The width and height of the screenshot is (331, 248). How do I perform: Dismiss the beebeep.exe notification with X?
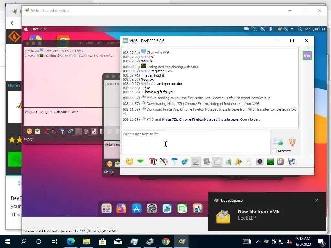317,200
